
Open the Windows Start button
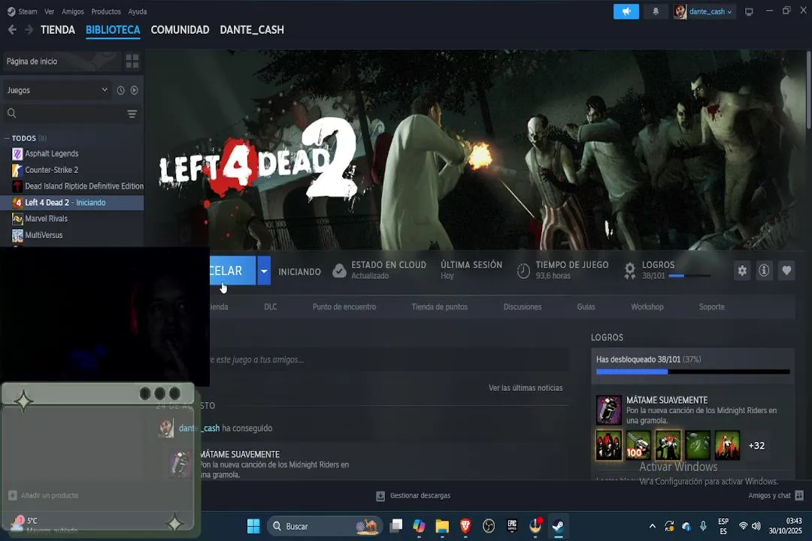click(x=253, y=527)
